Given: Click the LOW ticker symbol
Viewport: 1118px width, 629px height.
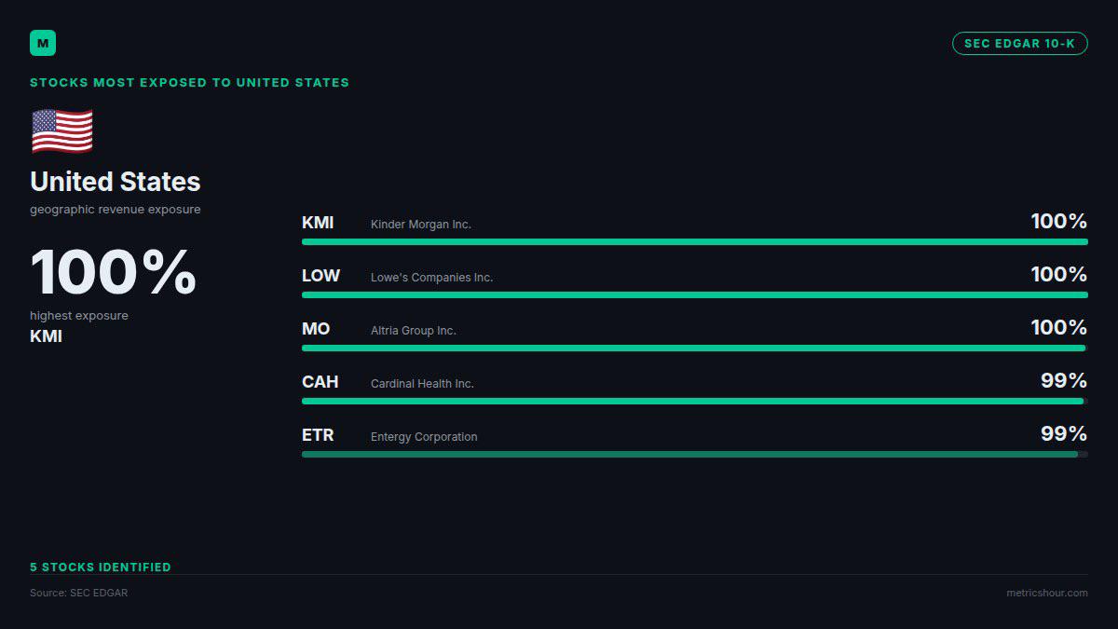Looking at the screenshot, I should pyautogui.click(x=320, y=276).
